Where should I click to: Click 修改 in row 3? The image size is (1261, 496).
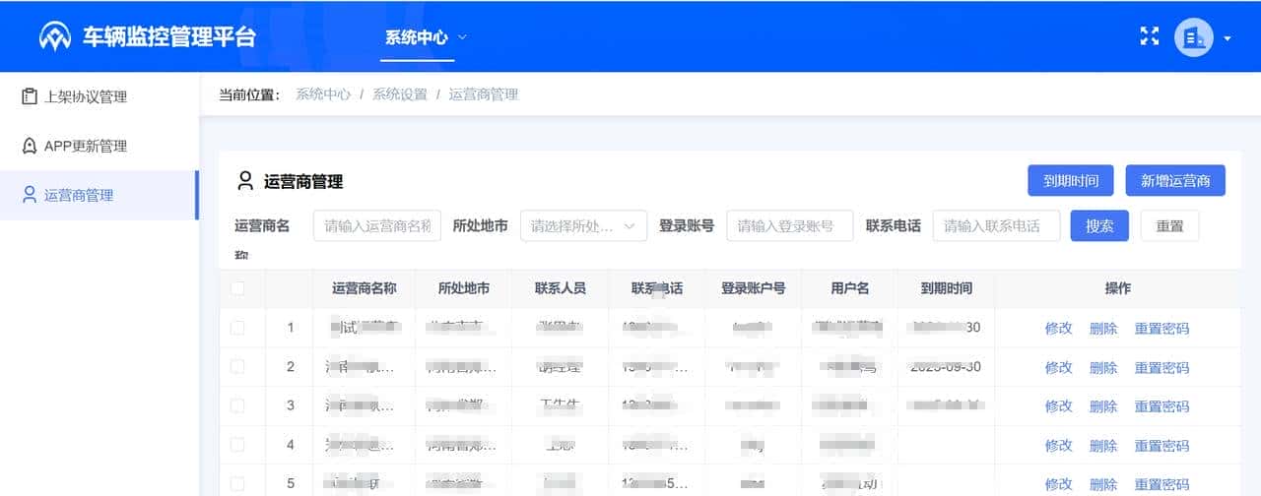tap(1059, 405)
